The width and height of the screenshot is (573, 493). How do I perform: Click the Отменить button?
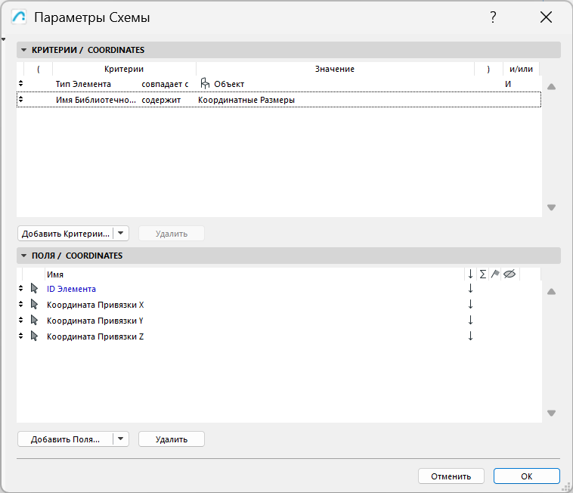tap(451, 476)
